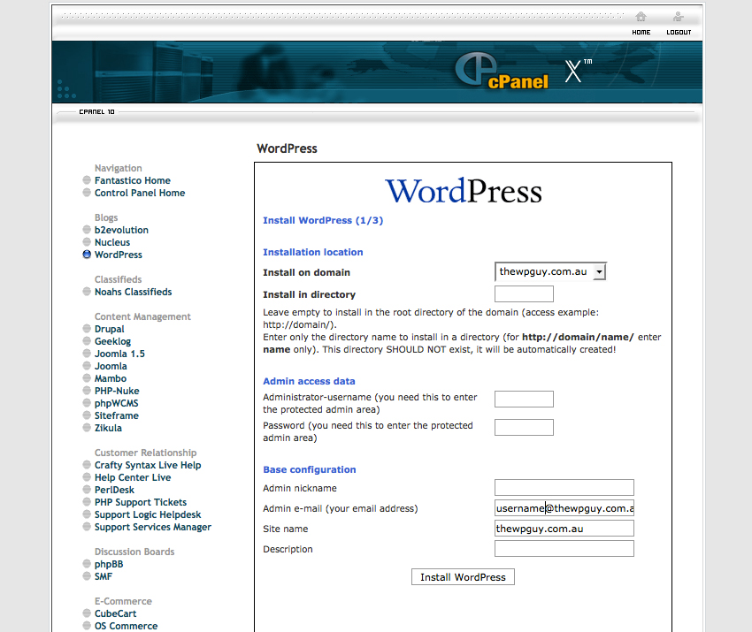Viewport: 752px width, 632px height.
Task: Open PHP Support Tickets link
Action: coord(141,502)
